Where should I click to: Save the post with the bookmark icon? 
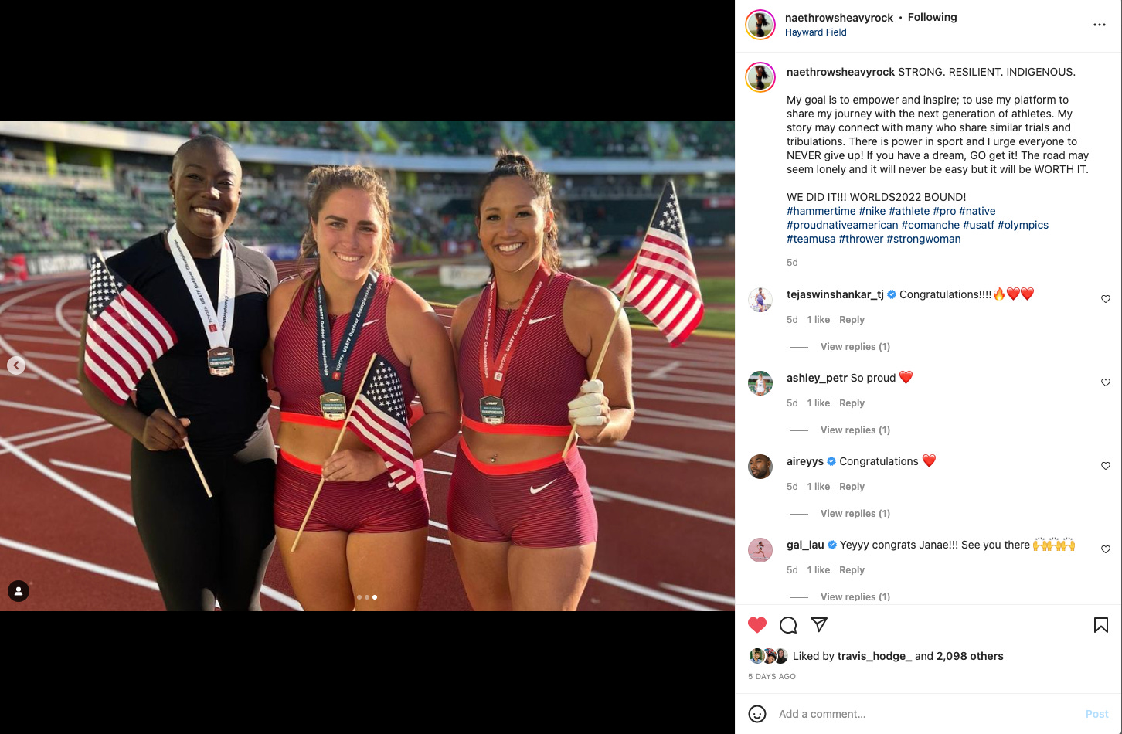pos(1101,625)
